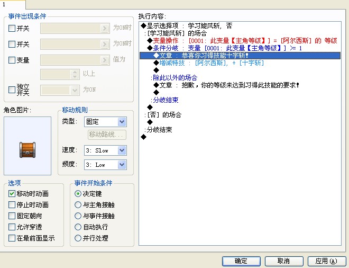Select the 文章 抱歉,你的等级未达到 line
This screenshot has height=268, width=349.
point(240,85)
